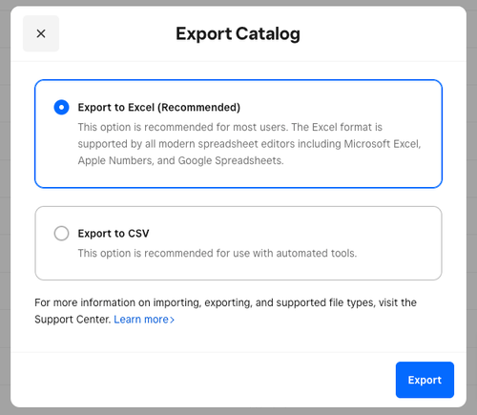Click the "Microsoft Excel" mention in description

point(383,144)
